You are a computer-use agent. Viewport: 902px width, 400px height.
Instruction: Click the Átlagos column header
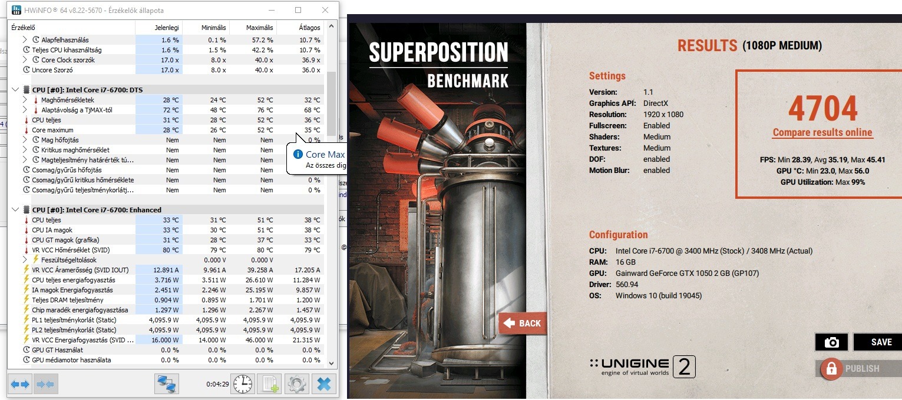point(300,28)
